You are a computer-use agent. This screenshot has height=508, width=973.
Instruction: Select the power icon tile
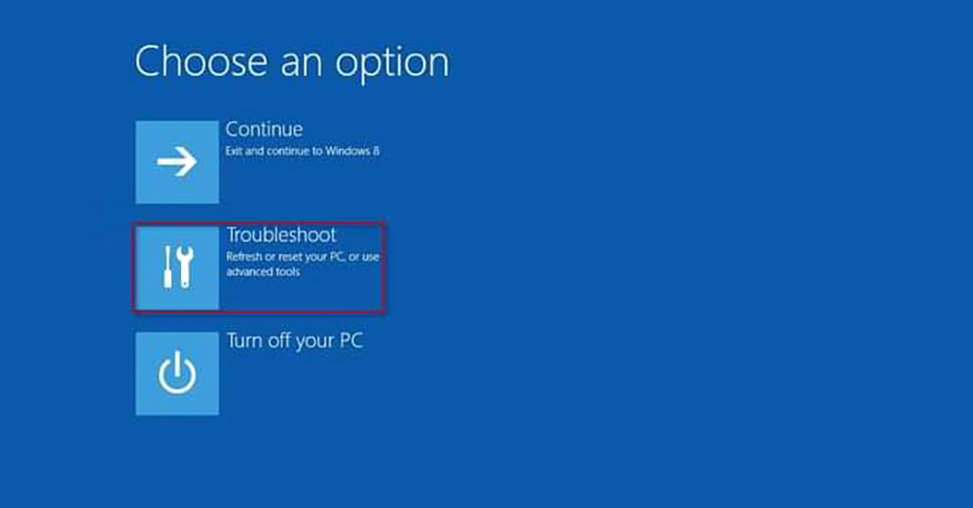(x=177, y=374)
